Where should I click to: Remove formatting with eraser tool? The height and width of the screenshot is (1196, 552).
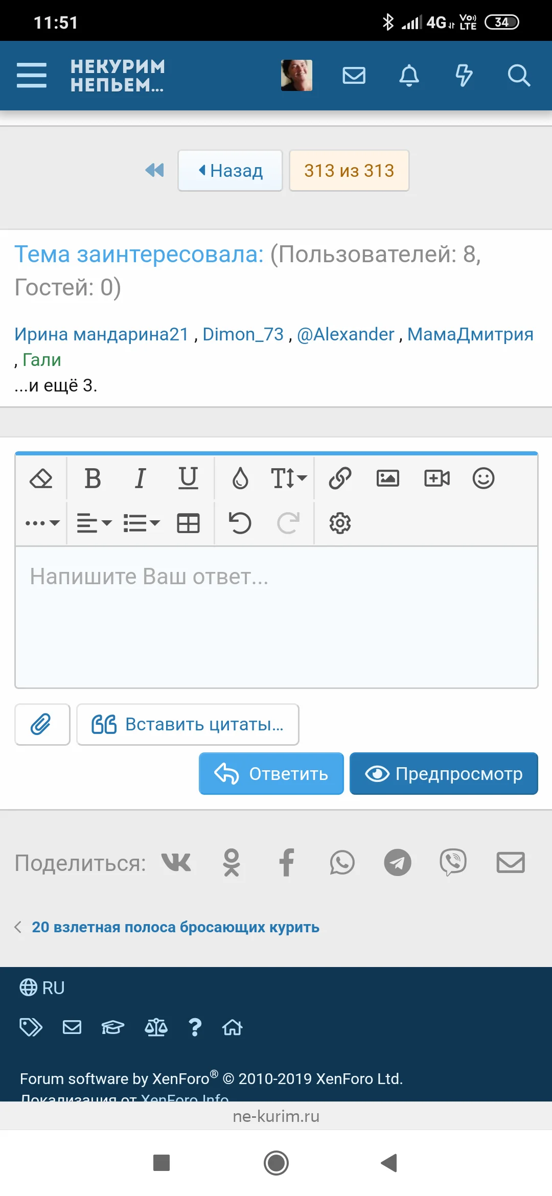[41, 478]
